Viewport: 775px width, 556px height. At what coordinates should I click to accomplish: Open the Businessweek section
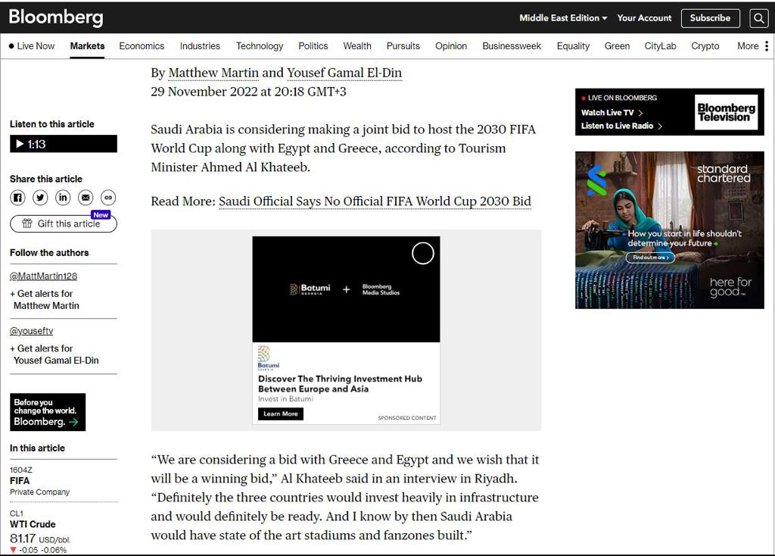512,46
